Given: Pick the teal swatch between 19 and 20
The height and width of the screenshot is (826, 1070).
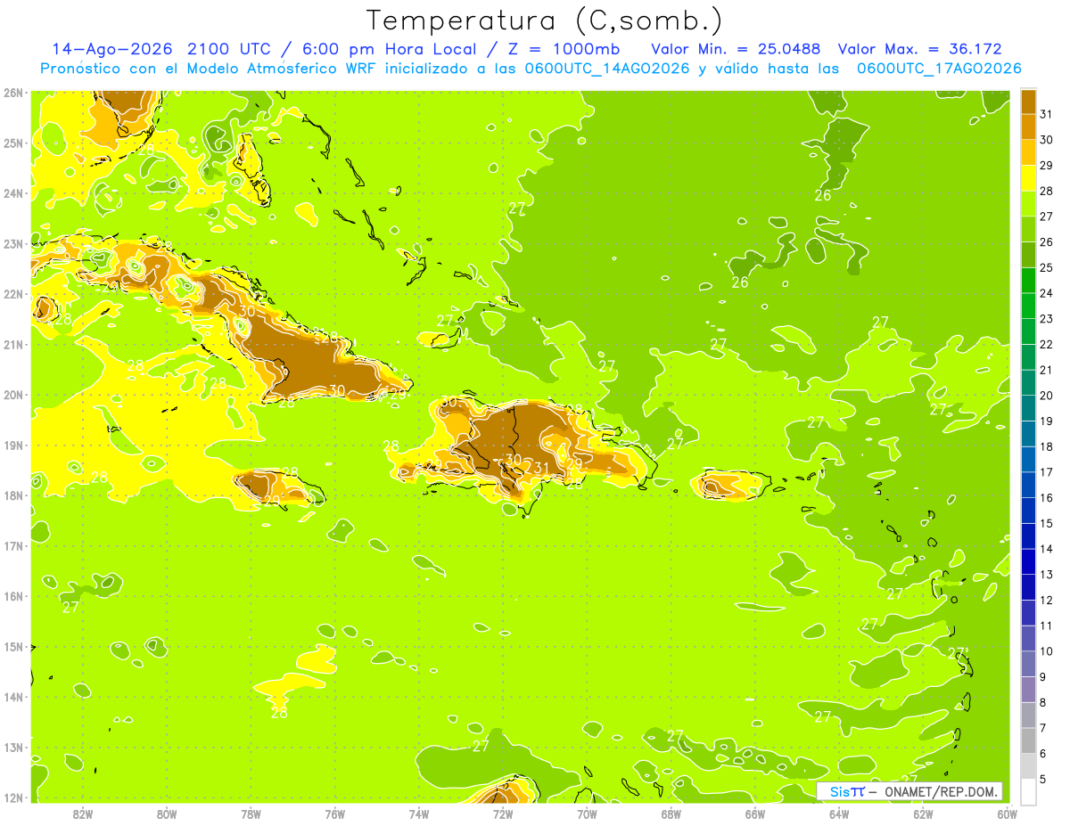Looking at the screenshot, I should (x=1028, y=408).
